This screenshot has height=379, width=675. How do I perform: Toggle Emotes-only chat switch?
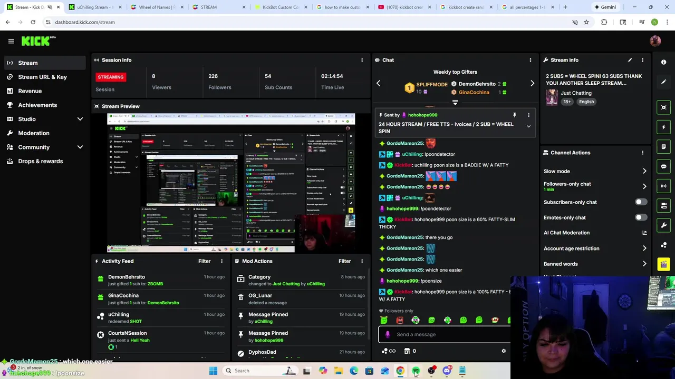(640, 217)
